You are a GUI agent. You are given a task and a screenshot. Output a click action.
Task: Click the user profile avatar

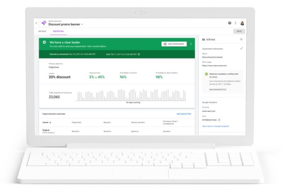242,23
